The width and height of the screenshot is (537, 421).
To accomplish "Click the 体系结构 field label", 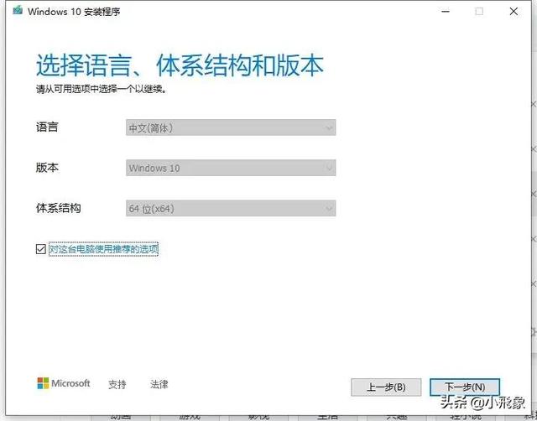I will coord(58,208).
